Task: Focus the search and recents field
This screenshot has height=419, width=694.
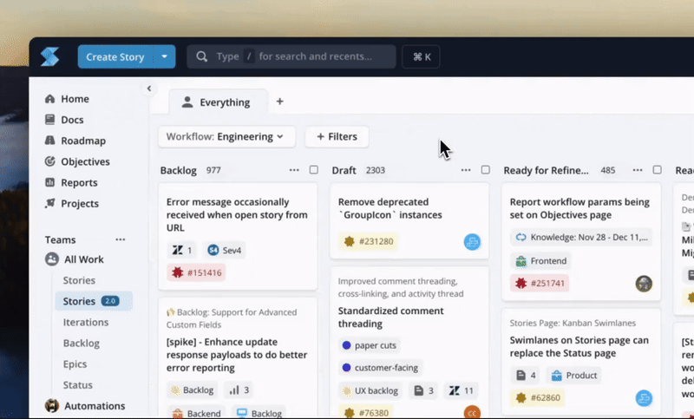Action: coord(291,56)
